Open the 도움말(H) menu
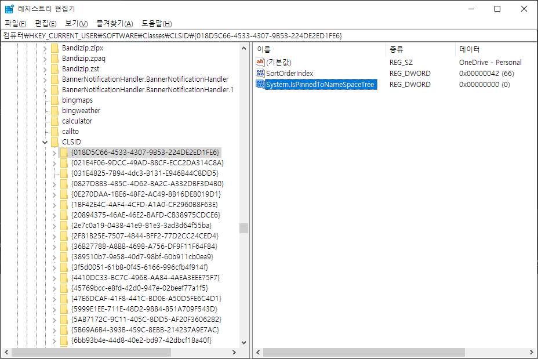Screen dimensions: 538x359 click(x=157, y=23)
